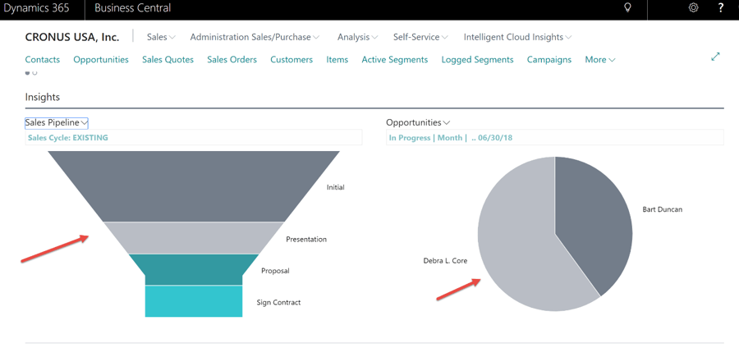Expand the Sales menu
739x348 pixels.
pyautogui.click(x=161, y=37)
